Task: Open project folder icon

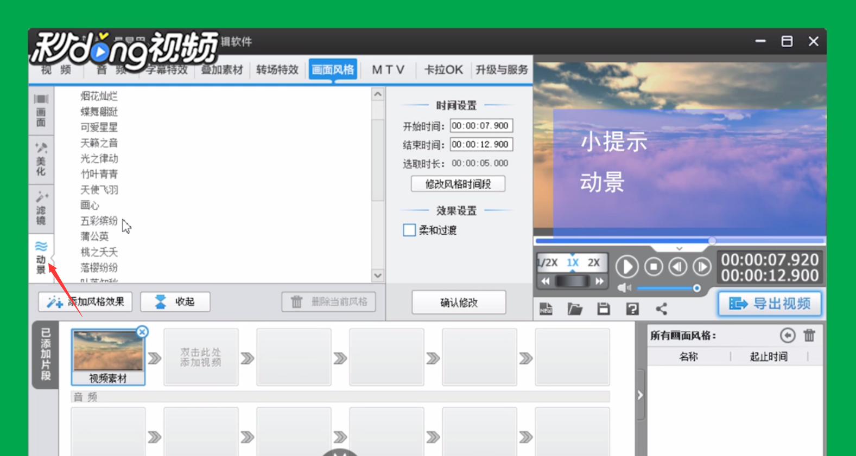Action: [575, 309]
